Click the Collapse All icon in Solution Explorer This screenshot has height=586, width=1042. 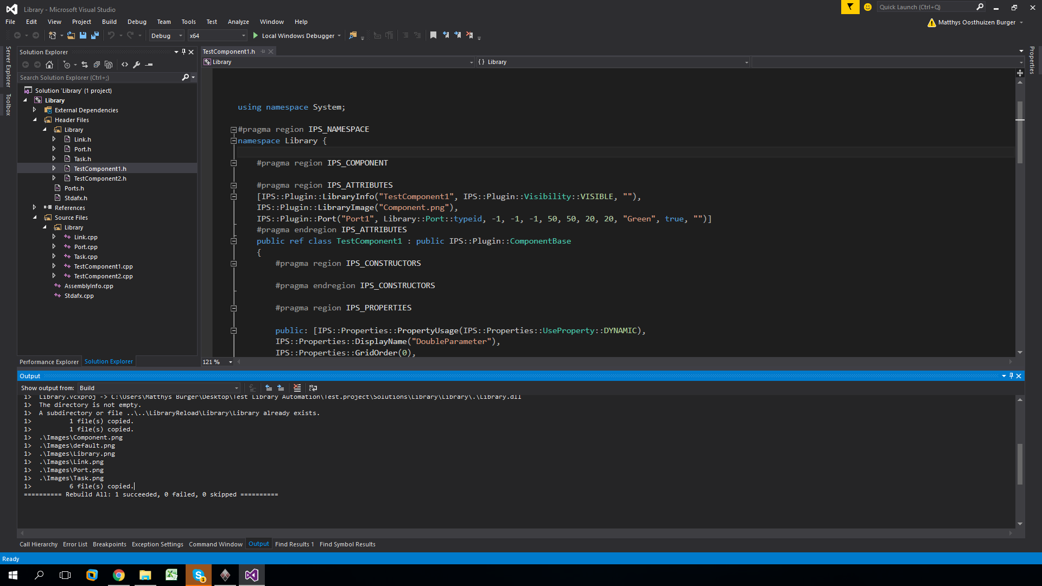97,65
